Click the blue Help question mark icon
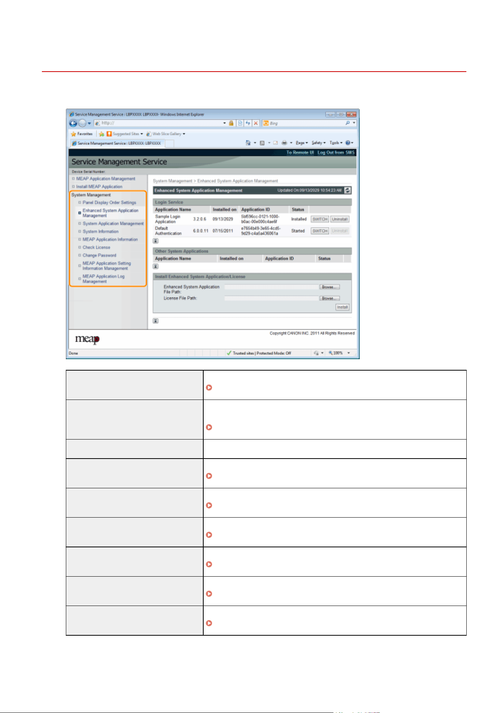 point(348,143)
